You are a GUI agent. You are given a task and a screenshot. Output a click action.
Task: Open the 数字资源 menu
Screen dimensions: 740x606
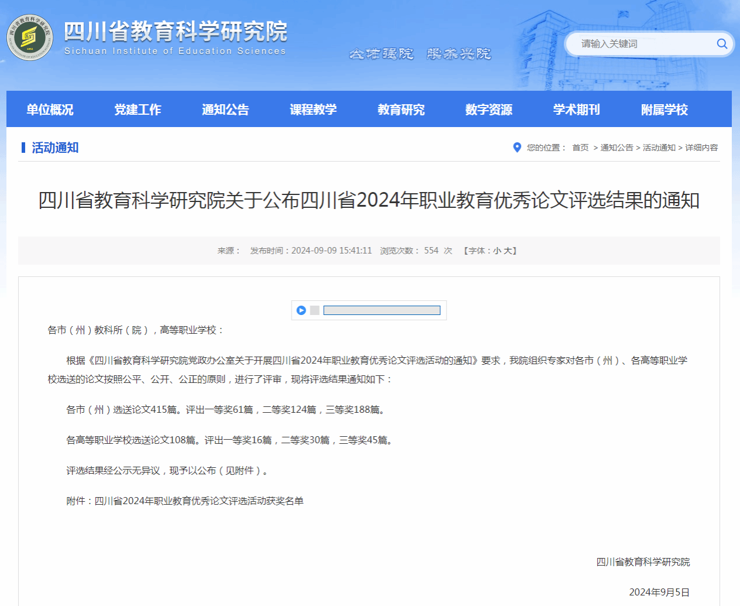(489, 109)
